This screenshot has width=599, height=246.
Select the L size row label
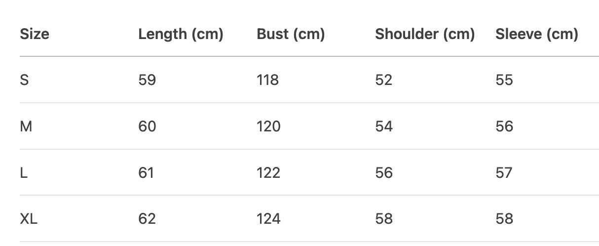(x=23, y=173)
